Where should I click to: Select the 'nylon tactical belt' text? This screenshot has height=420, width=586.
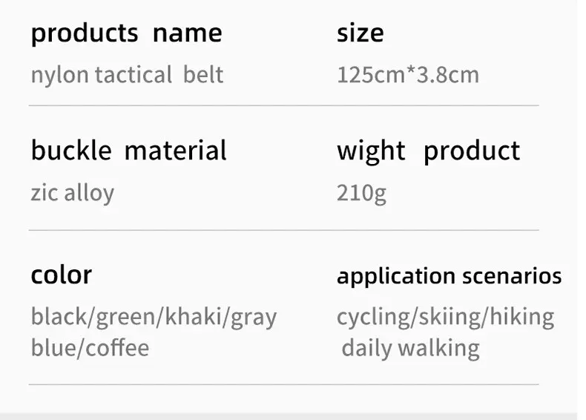pyautogui.click(x=127, y=76)
